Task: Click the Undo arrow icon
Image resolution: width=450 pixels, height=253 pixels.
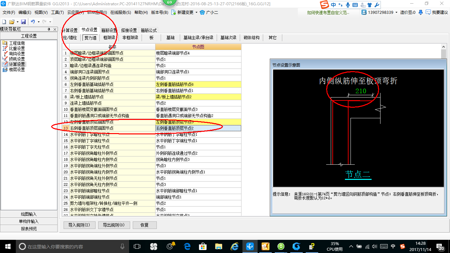Action: tap(33, 22)
